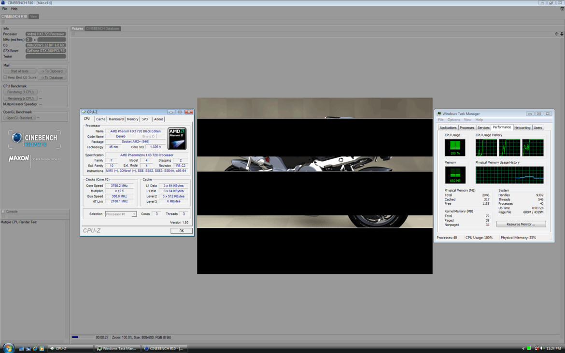Image resolution: width=565 pixels, height=353 pixels.
Task: Click the Pictures panel grip icon
Action: click(73, 34)
